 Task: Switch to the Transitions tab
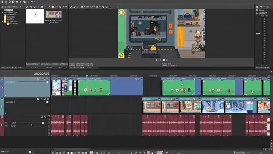[35, 68]
